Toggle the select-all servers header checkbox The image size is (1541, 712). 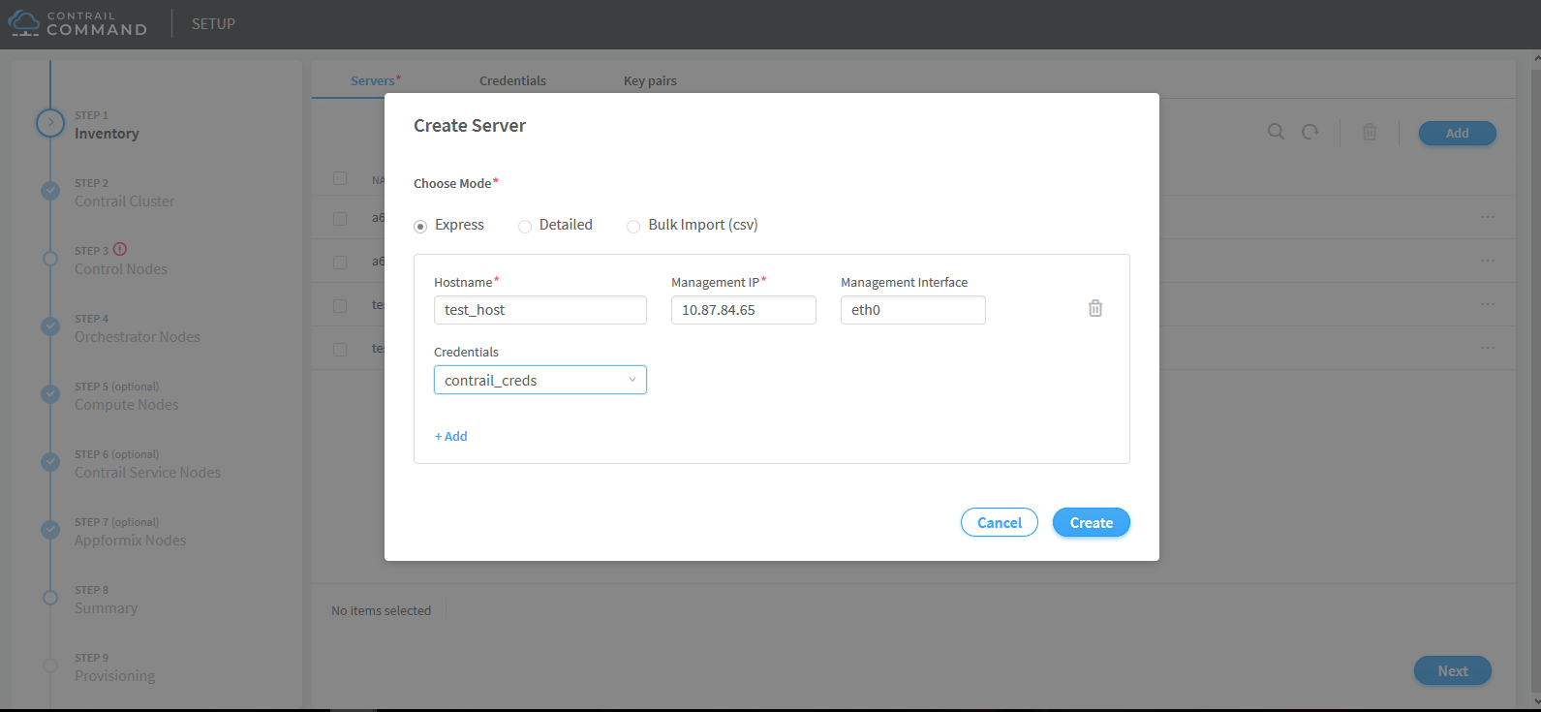pyautogui.click(x=340, y=178)
